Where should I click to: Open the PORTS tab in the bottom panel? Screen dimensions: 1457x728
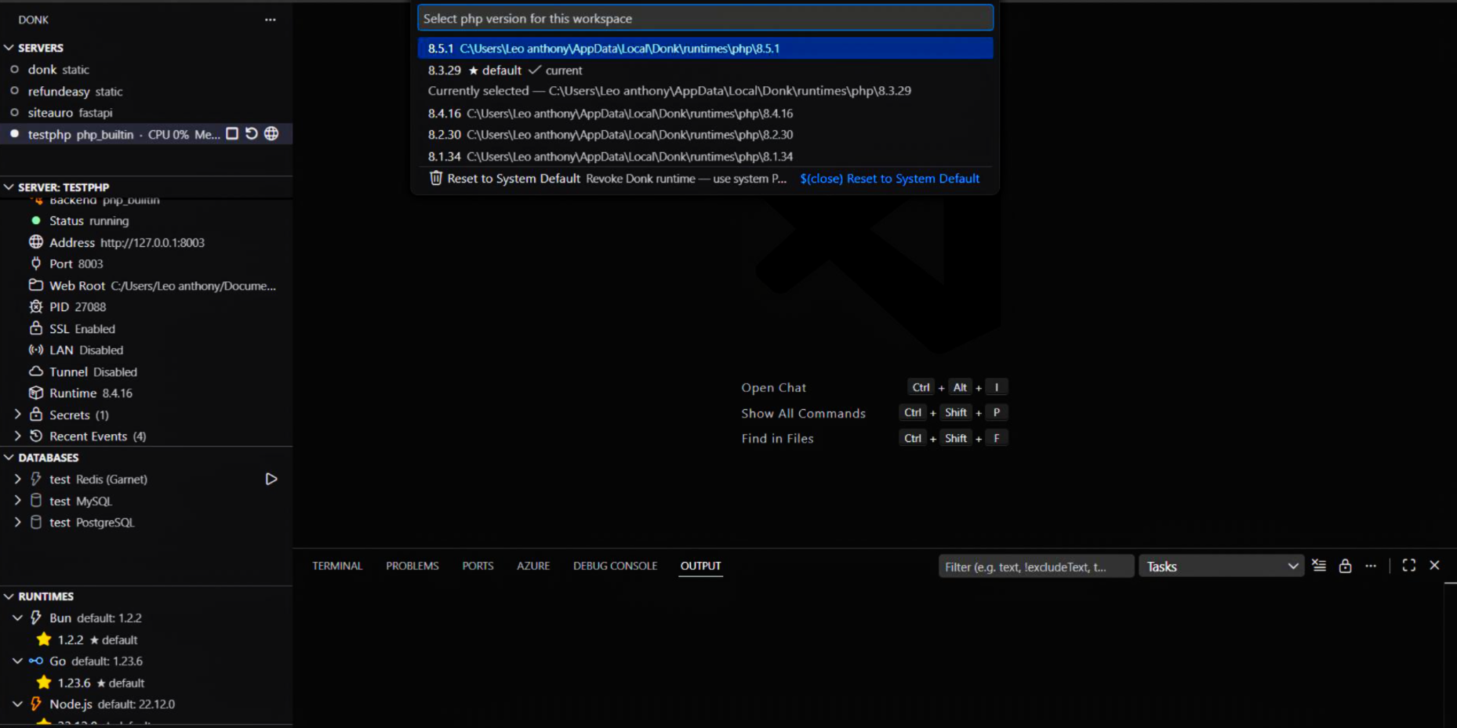tap(478, 565)
